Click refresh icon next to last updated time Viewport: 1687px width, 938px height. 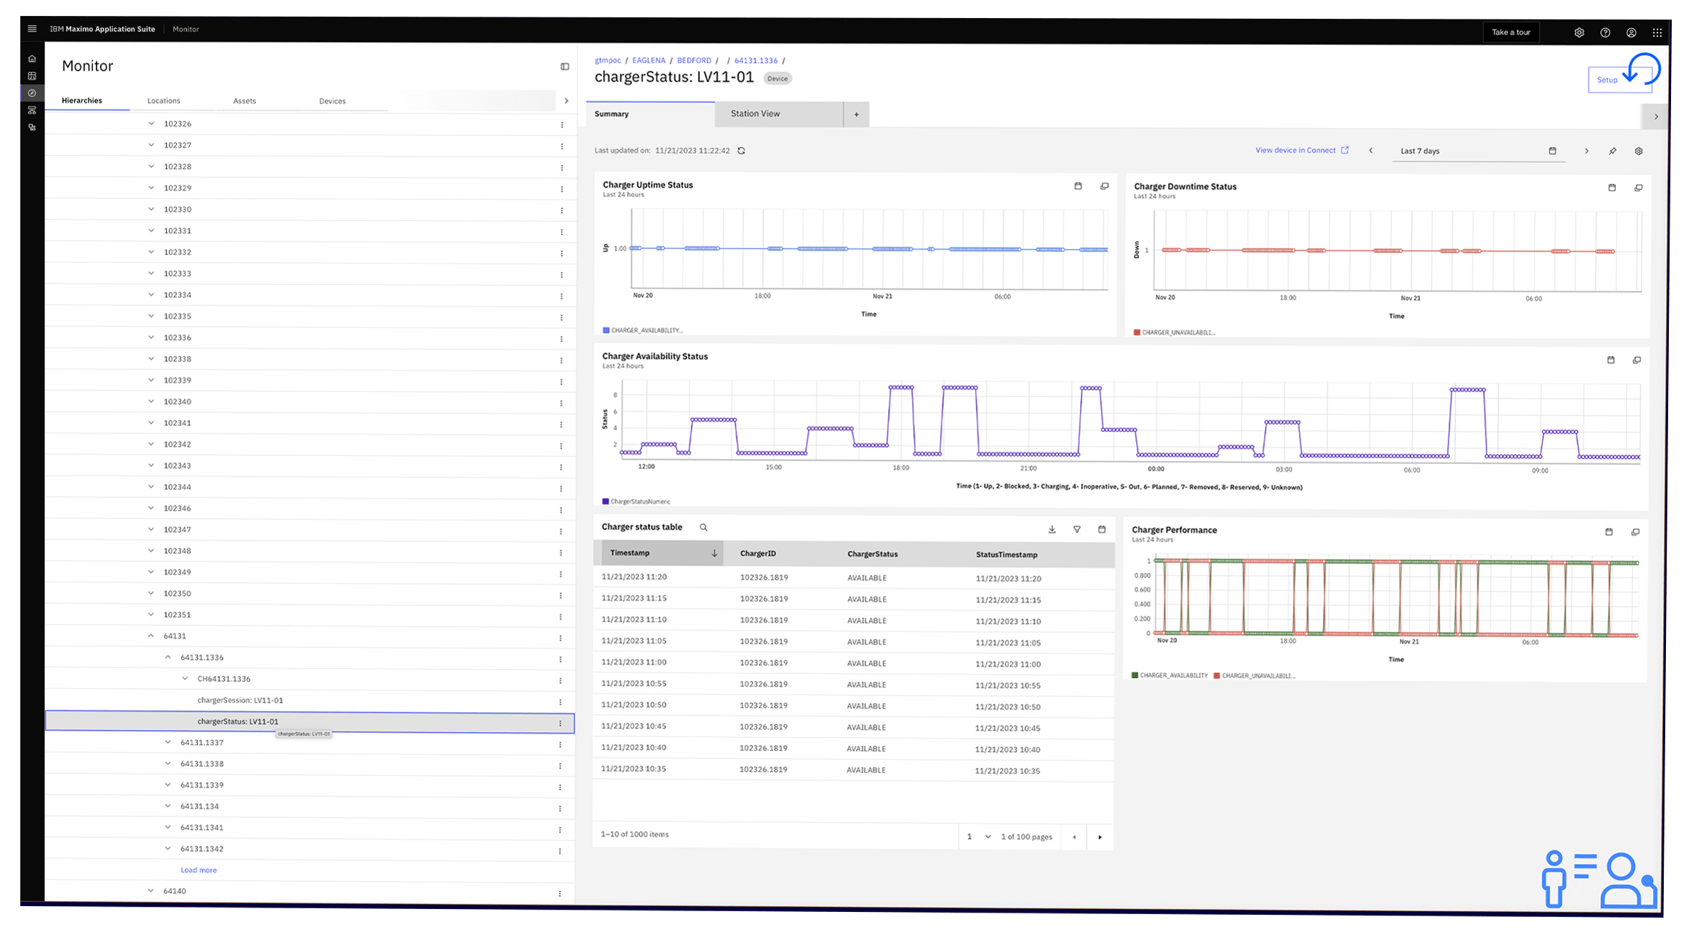pyautogui.click(x=741, y=151)
